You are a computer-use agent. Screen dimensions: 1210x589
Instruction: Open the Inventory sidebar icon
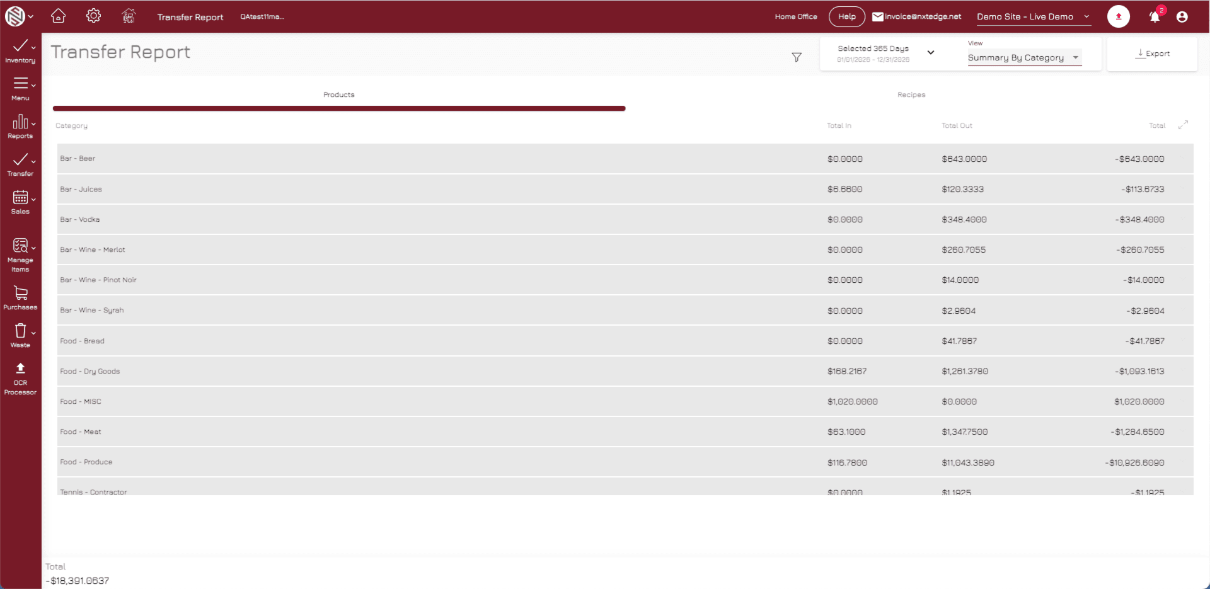[20, 45]
